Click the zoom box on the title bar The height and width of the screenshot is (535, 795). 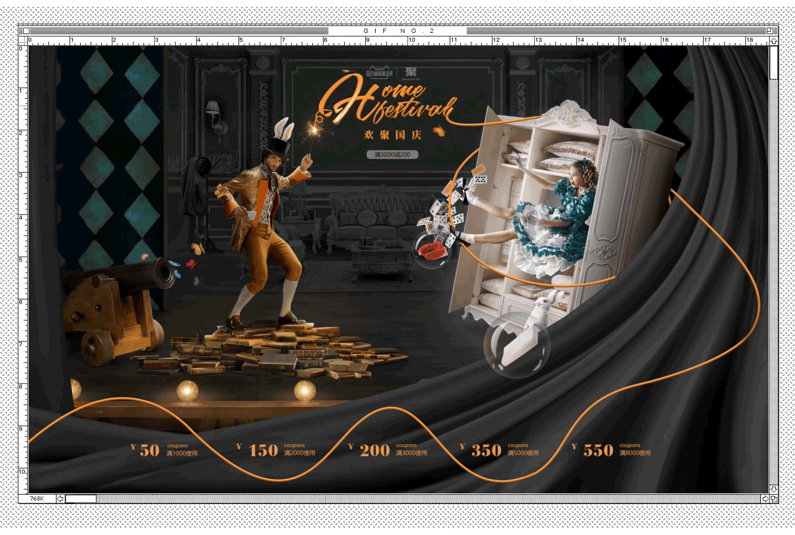[770, 30]
